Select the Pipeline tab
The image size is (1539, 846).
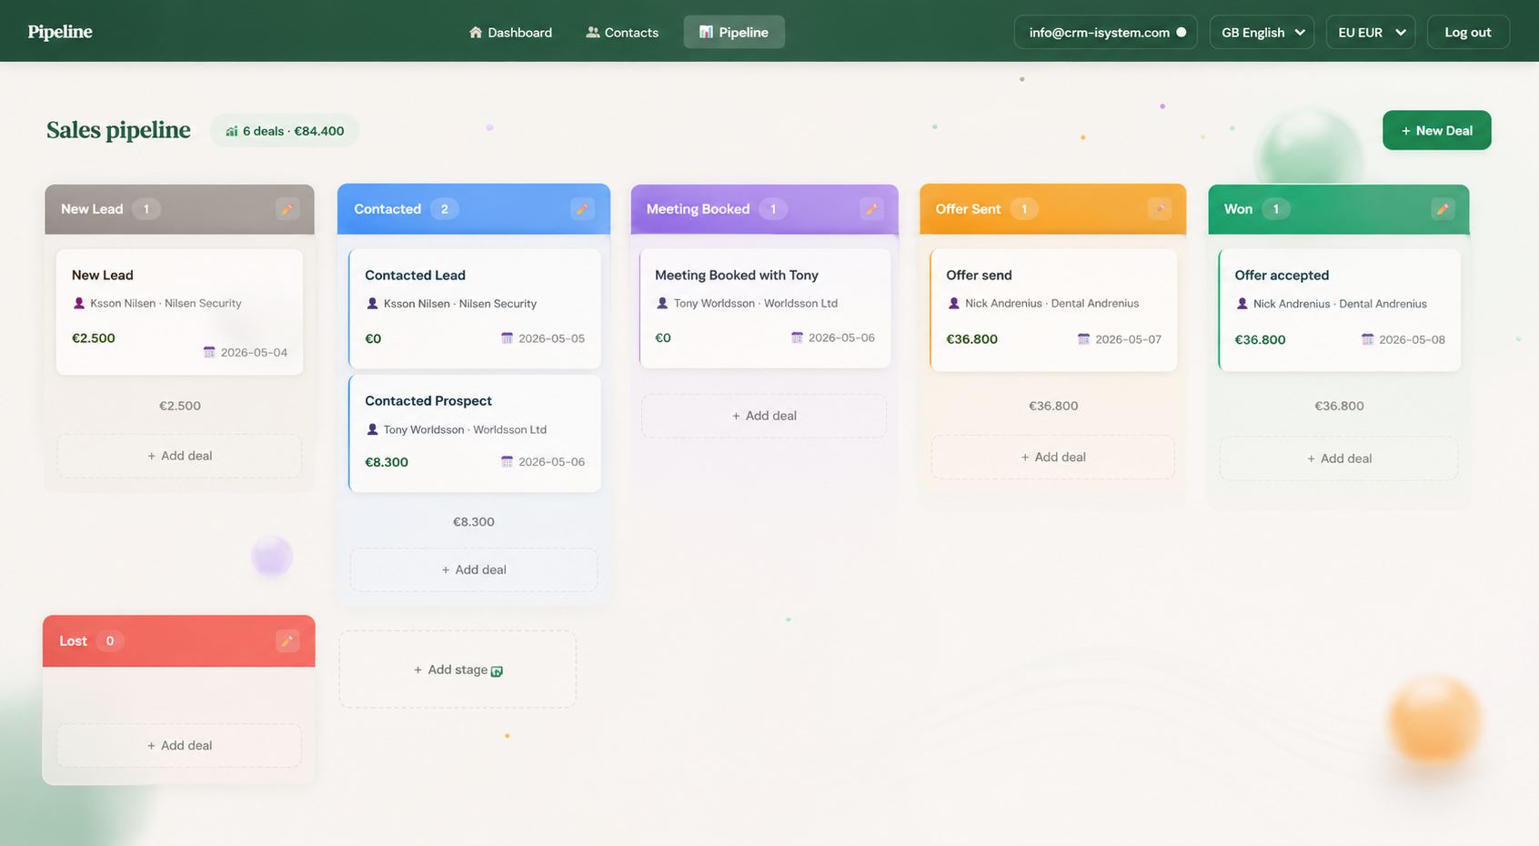pos(734,32)
